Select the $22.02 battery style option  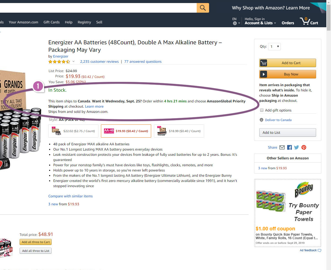pyautogui.click(x=73, y=131)
